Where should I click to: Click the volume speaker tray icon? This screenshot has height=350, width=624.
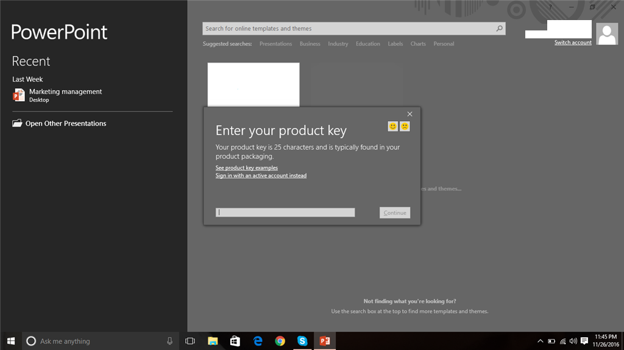click(x=573, y=341)
